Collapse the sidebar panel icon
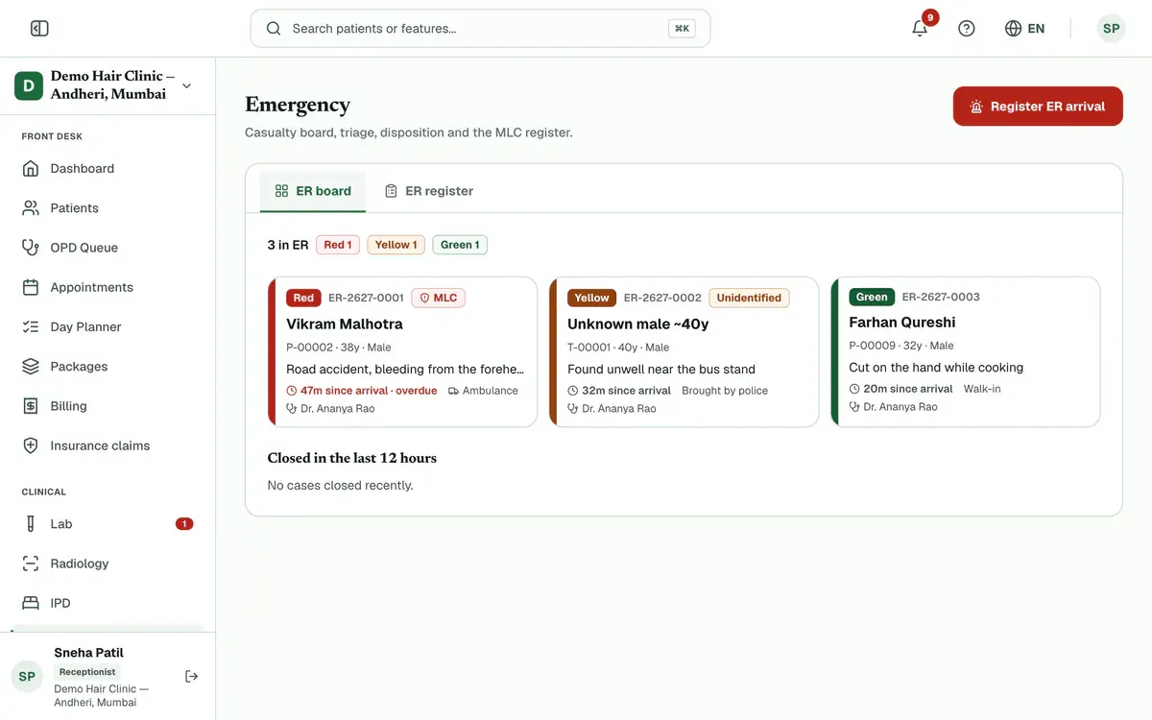 [39, 29]
